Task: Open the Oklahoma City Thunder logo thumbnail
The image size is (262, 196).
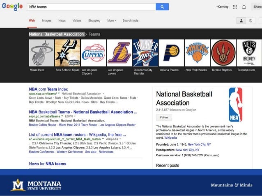Action: tap(145, 53)
